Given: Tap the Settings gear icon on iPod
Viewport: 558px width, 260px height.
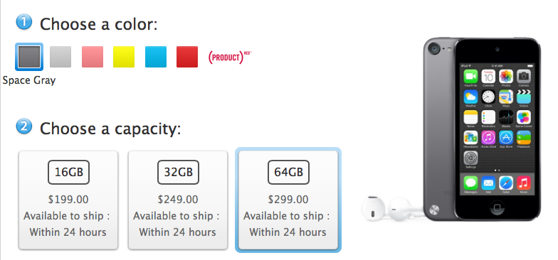Looking at the screenshot, I should click(x=470, y=158).
